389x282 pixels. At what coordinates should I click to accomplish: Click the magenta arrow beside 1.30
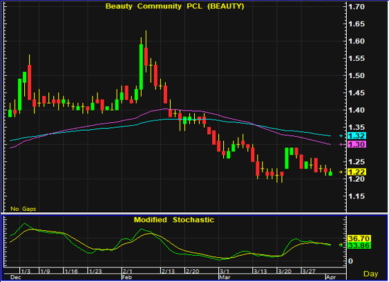point(341,144)
